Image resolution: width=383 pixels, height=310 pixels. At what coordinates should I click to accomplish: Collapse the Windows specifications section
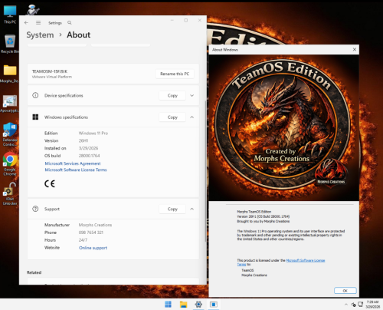191,117
